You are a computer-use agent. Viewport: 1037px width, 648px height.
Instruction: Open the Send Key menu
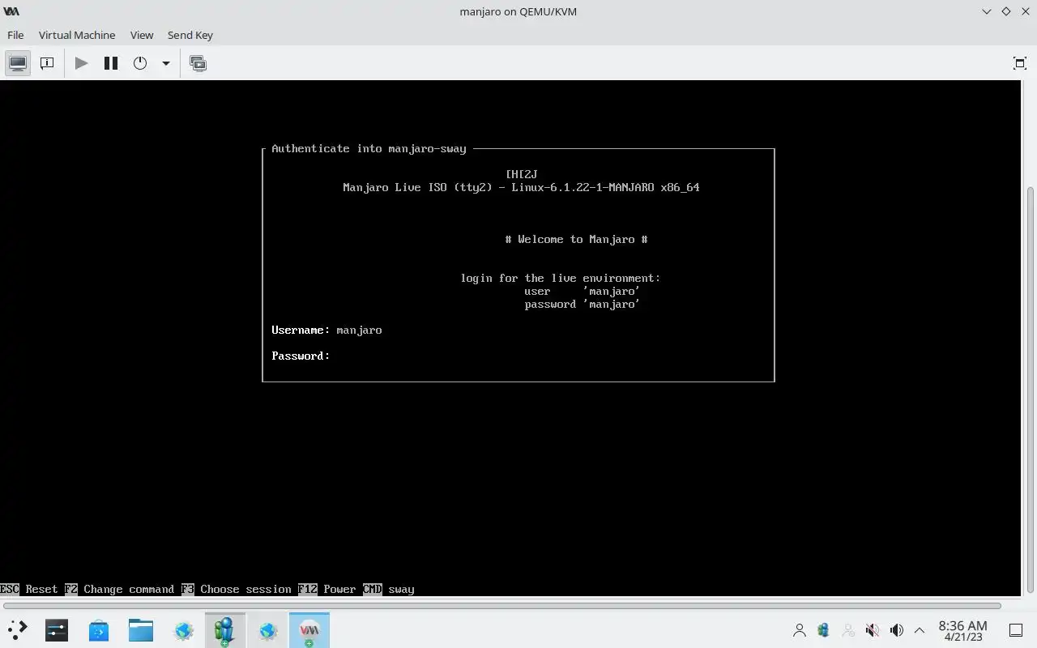tap(190, 35)
